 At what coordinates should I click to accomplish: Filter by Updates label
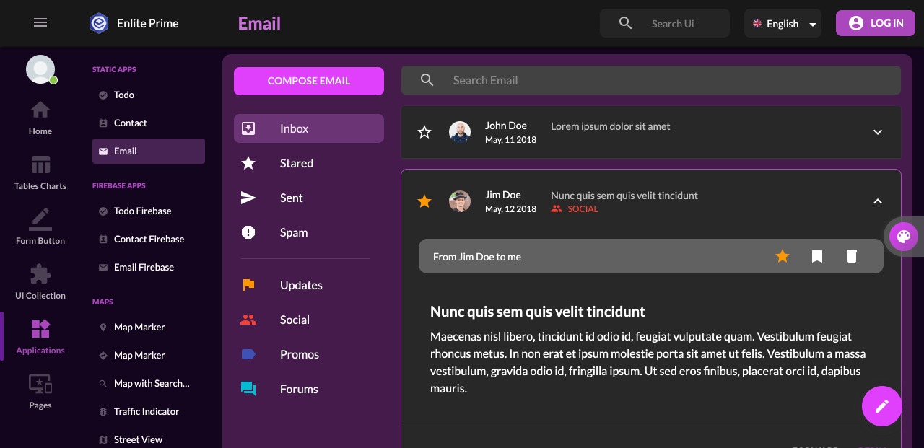309,285
